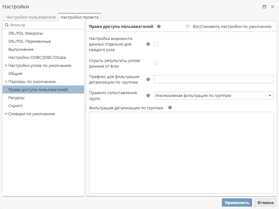
Task: Click the restore defaults refresh icon
Action: pyautogui.click(x=188, y=26)
